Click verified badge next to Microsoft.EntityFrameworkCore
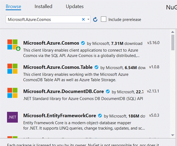The image size is (177, 146). (x=100, y=116)
